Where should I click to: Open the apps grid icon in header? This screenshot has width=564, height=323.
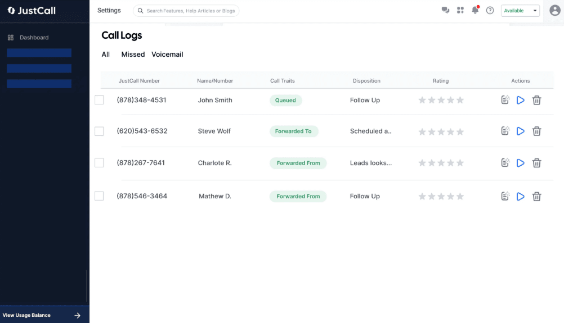pyautogui.click(x=460, y=11)
